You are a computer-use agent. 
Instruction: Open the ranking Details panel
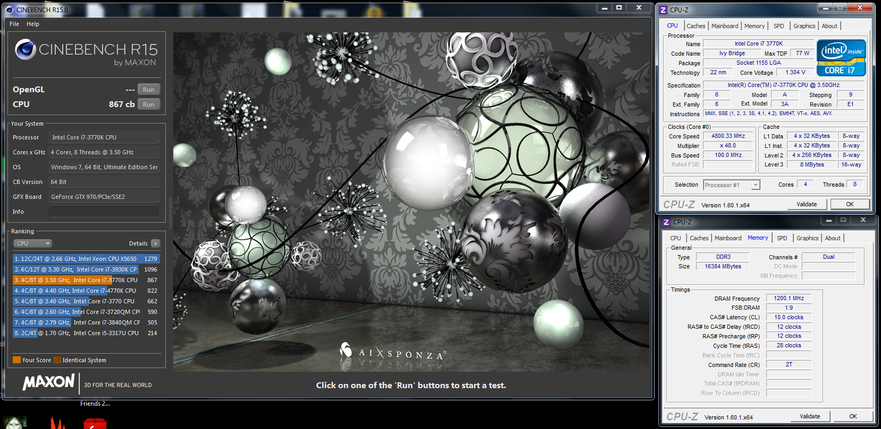coord(155,243)
